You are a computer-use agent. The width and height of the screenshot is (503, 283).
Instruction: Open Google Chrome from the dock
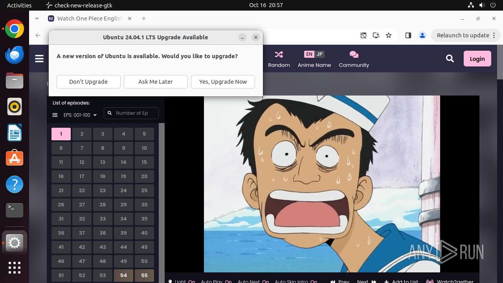tap(15, 29)
